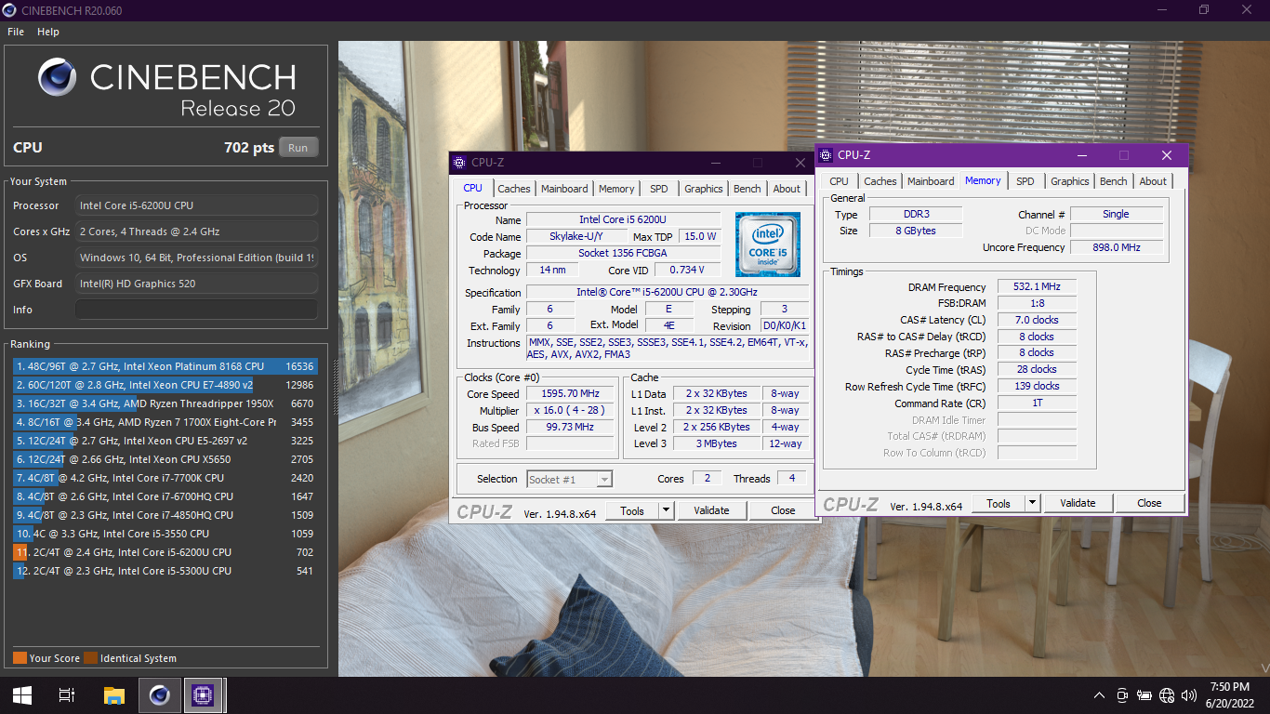Show hidden system tray icons
The image size is (1270, 714).
tap(1099, 695)
